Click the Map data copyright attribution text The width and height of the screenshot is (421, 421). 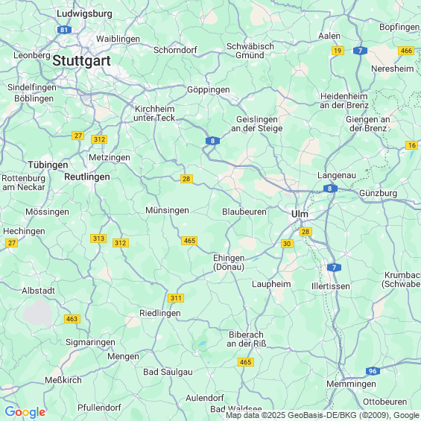point(323,415)
